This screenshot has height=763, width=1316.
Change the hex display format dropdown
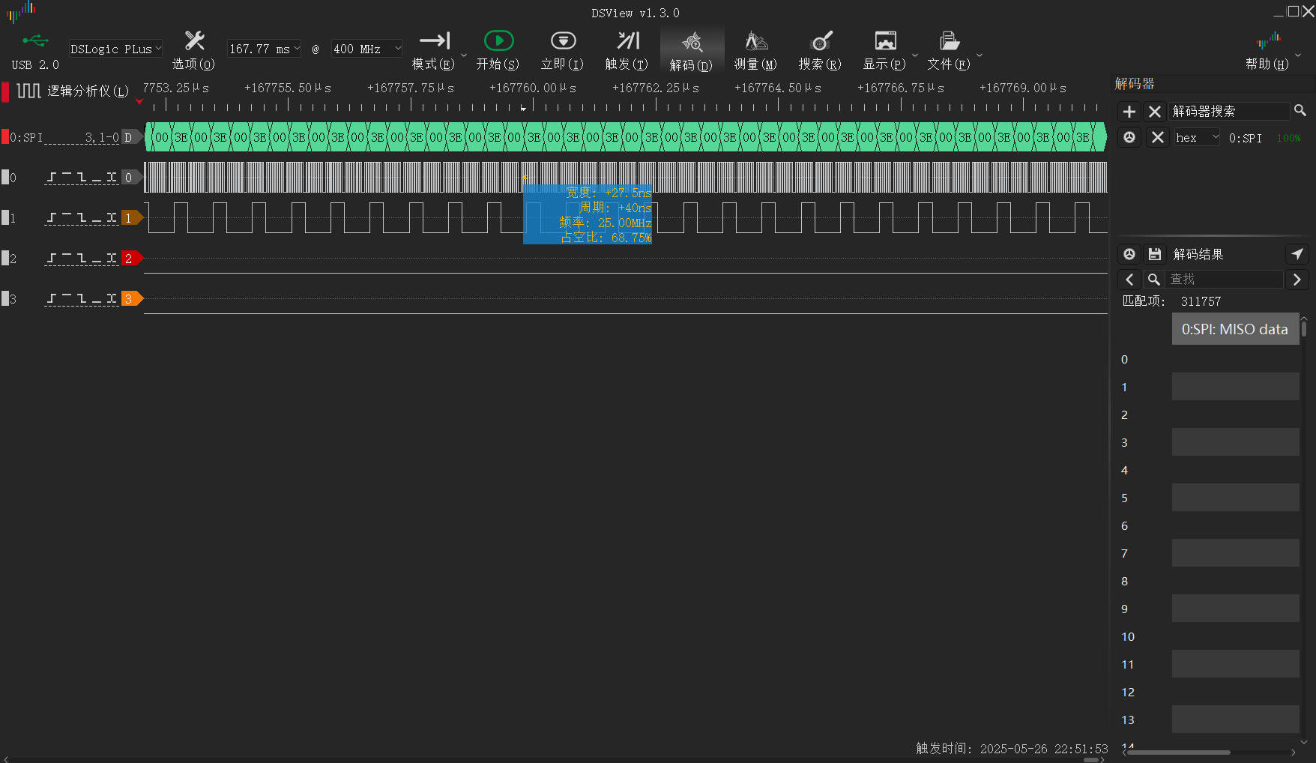click(1197, 137)
